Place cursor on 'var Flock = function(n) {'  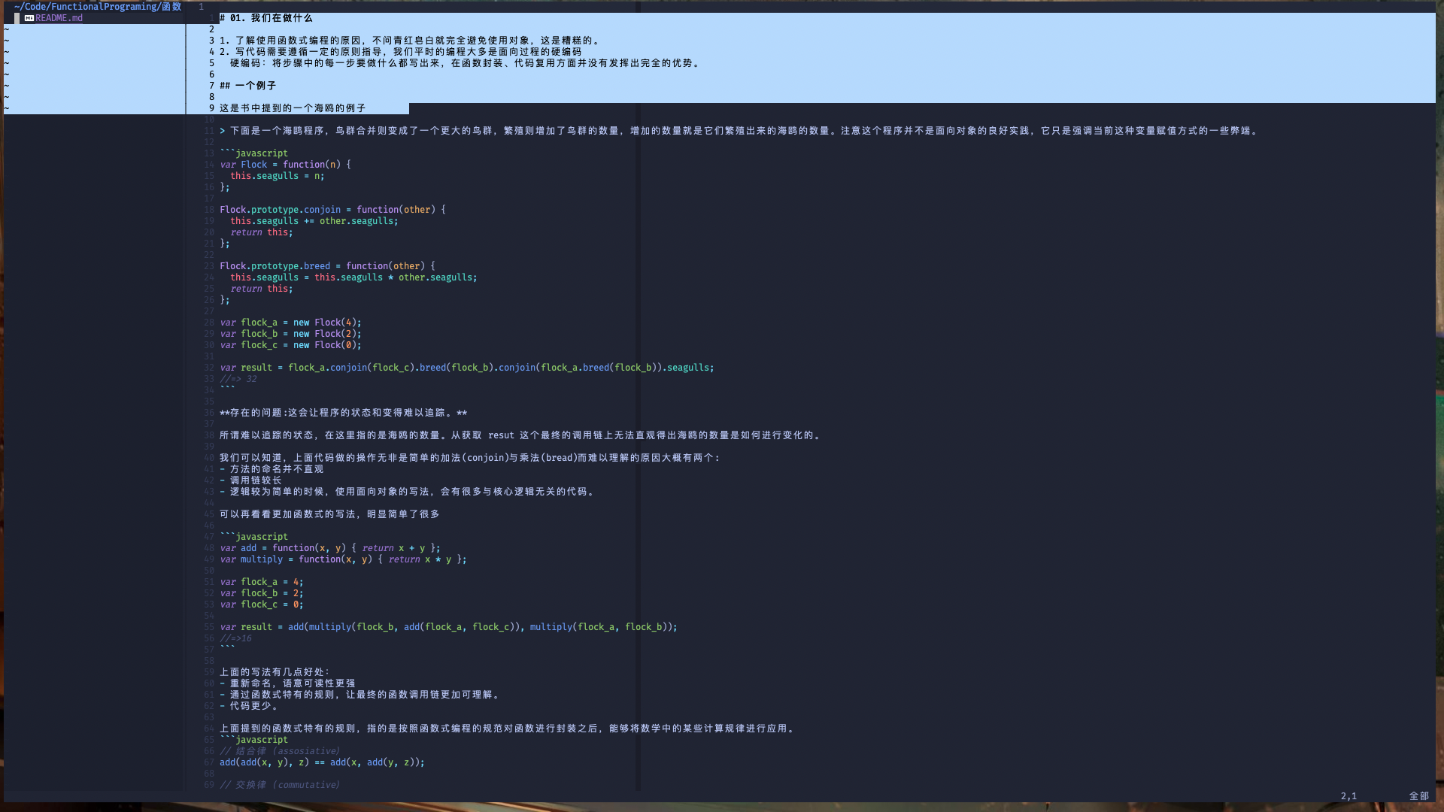(x=285, y=165)
